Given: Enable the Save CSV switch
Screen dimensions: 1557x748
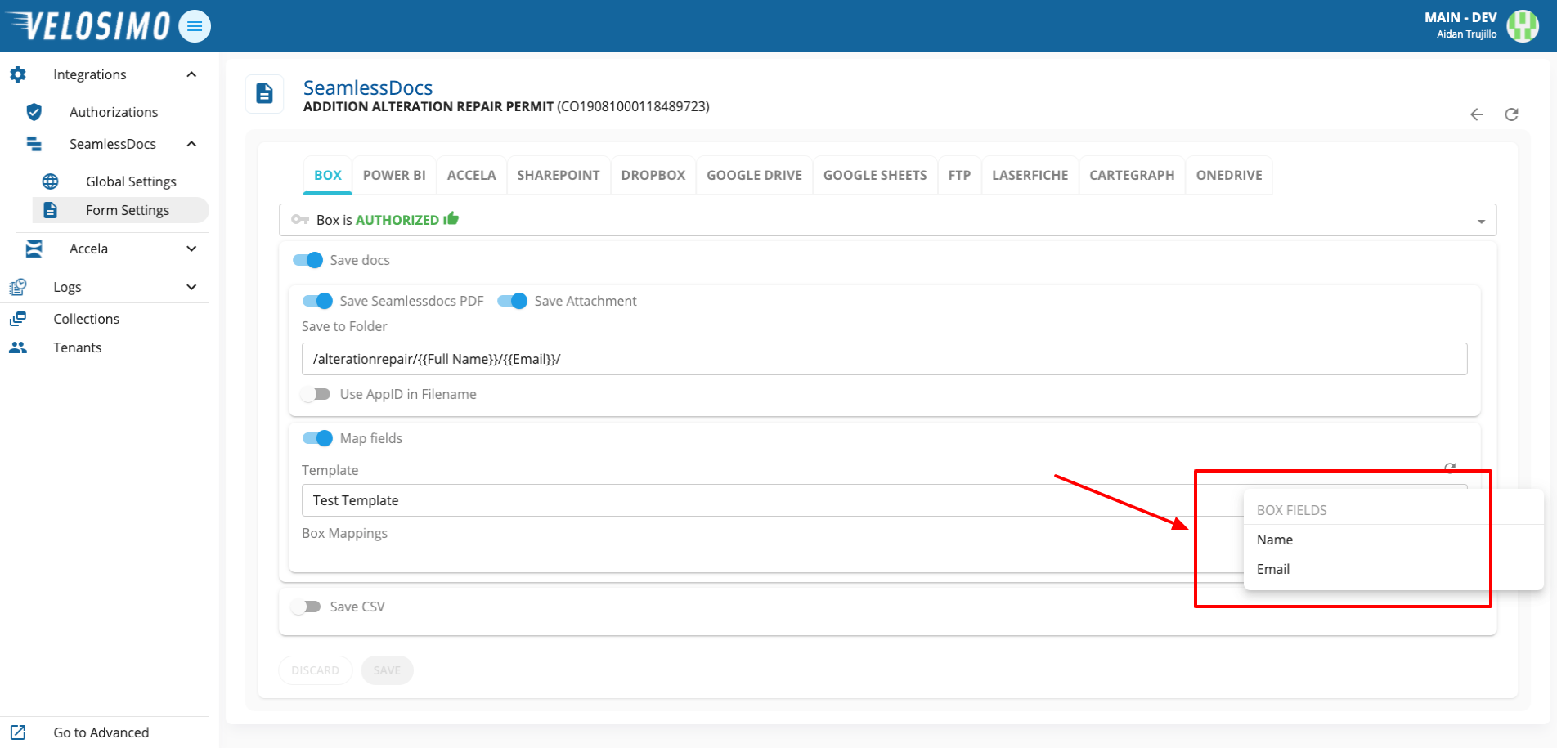Looking at the screenshot, I should [x=306, y=607].
